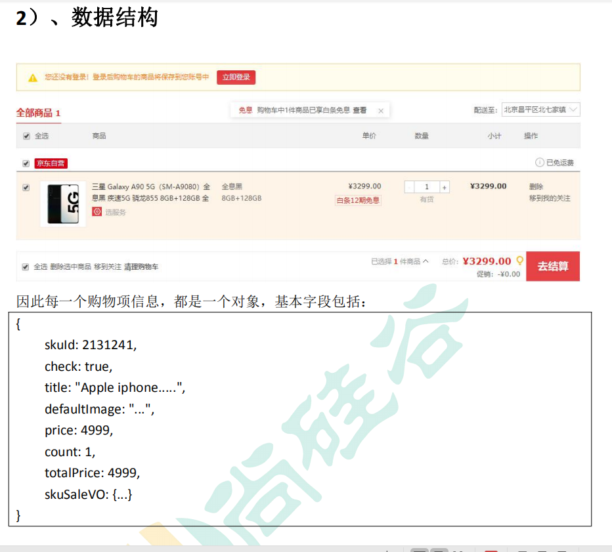
Task: Click the lightbulb icon beside total price
Action: (519, 260)
